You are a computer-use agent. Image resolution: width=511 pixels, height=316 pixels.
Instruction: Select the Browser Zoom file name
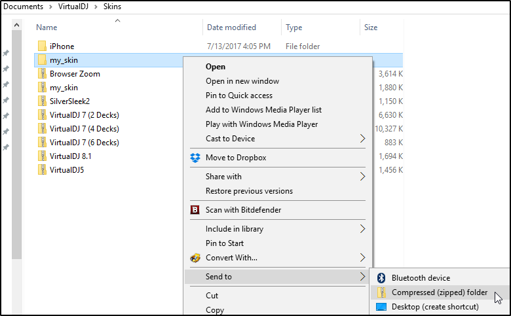[75, 74]
